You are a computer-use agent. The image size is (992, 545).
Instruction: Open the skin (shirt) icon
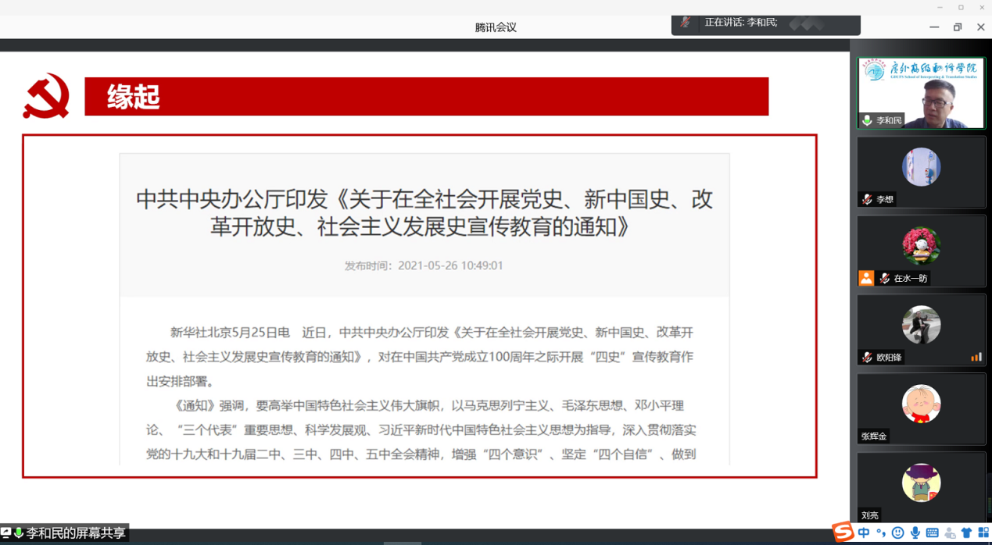(967, 533)
